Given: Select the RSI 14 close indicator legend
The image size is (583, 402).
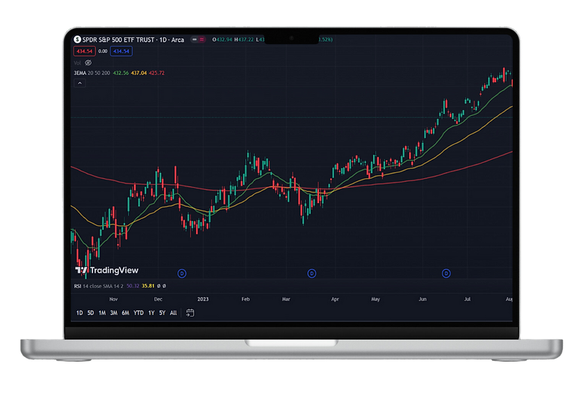Looking at the screenshot, I should 99,286.
